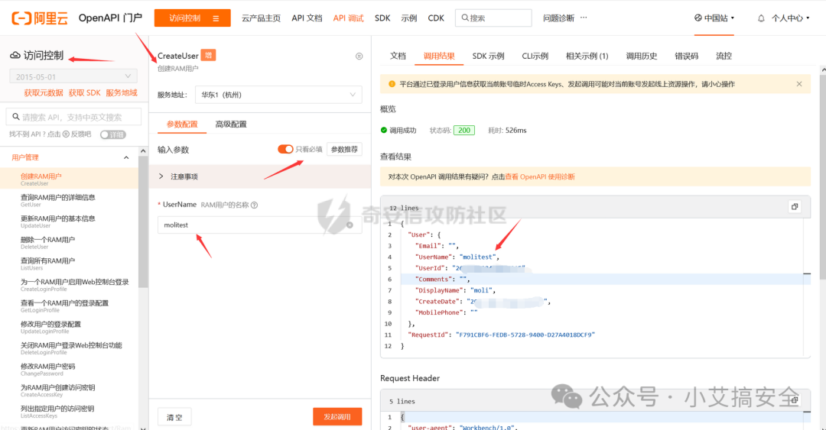Open the 个人中心 dropdown

point(790,18)
